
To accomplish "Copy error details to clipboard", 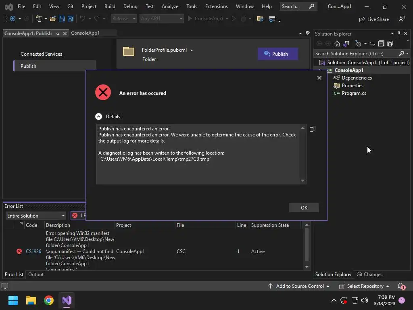I will pos(313,129).
